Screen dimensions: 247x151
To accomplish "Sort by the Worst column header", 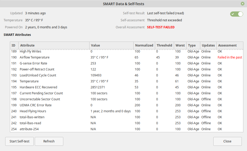I will click(x=180, y=45).
